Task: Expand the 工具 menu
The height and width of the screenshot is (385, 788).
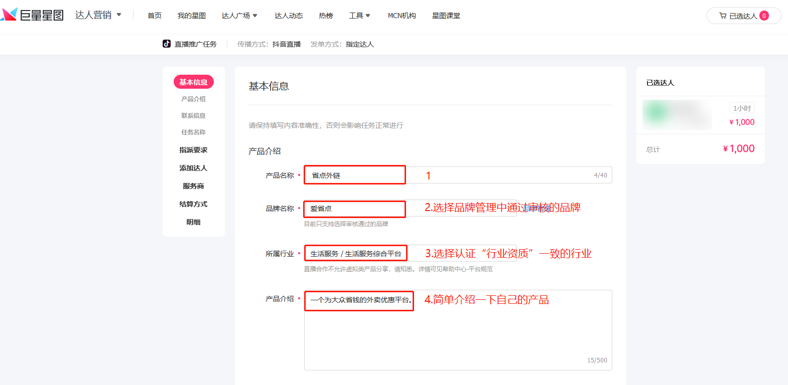Action: tap(359, 16)
